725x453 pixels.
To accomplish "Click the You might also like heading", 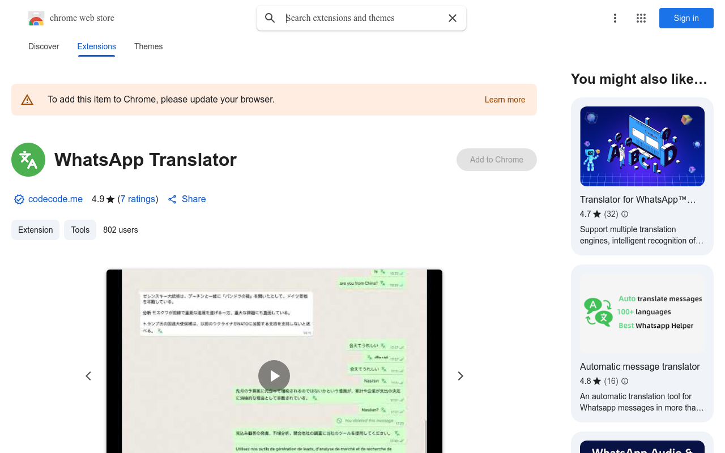I will tap(639, 79).
